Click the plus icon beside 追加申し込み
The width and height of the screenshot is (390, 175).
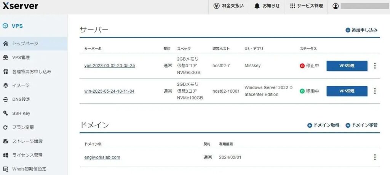click(348, 30)
